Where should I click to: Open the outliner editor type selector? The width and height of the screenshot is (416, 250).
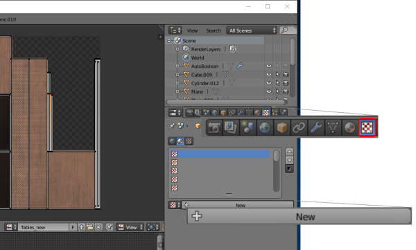pos(175,30)
